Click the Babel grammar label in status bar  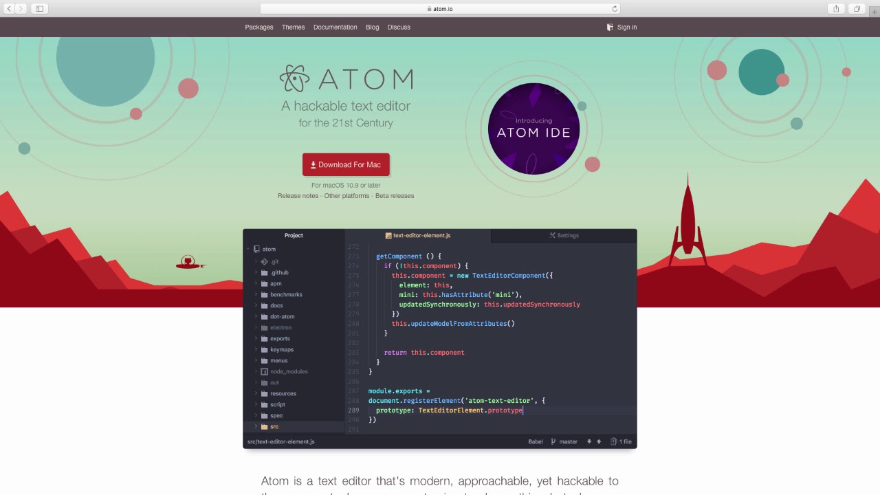(536, 441)
